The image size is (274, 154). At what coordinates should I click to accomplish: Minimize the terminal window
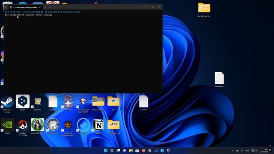point(146,7)
